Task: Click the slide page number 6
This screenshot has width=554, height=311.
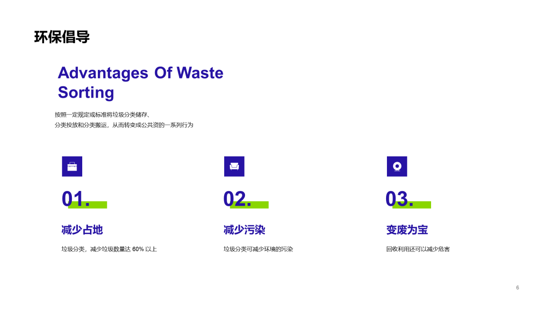Action: click(x=518, y=288)
